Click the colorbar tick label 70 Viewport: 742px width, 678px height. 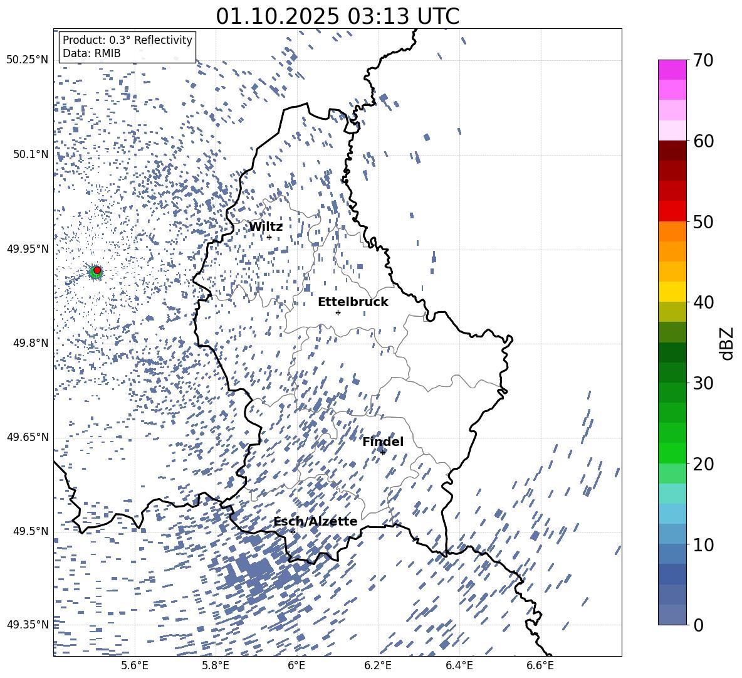703,60
